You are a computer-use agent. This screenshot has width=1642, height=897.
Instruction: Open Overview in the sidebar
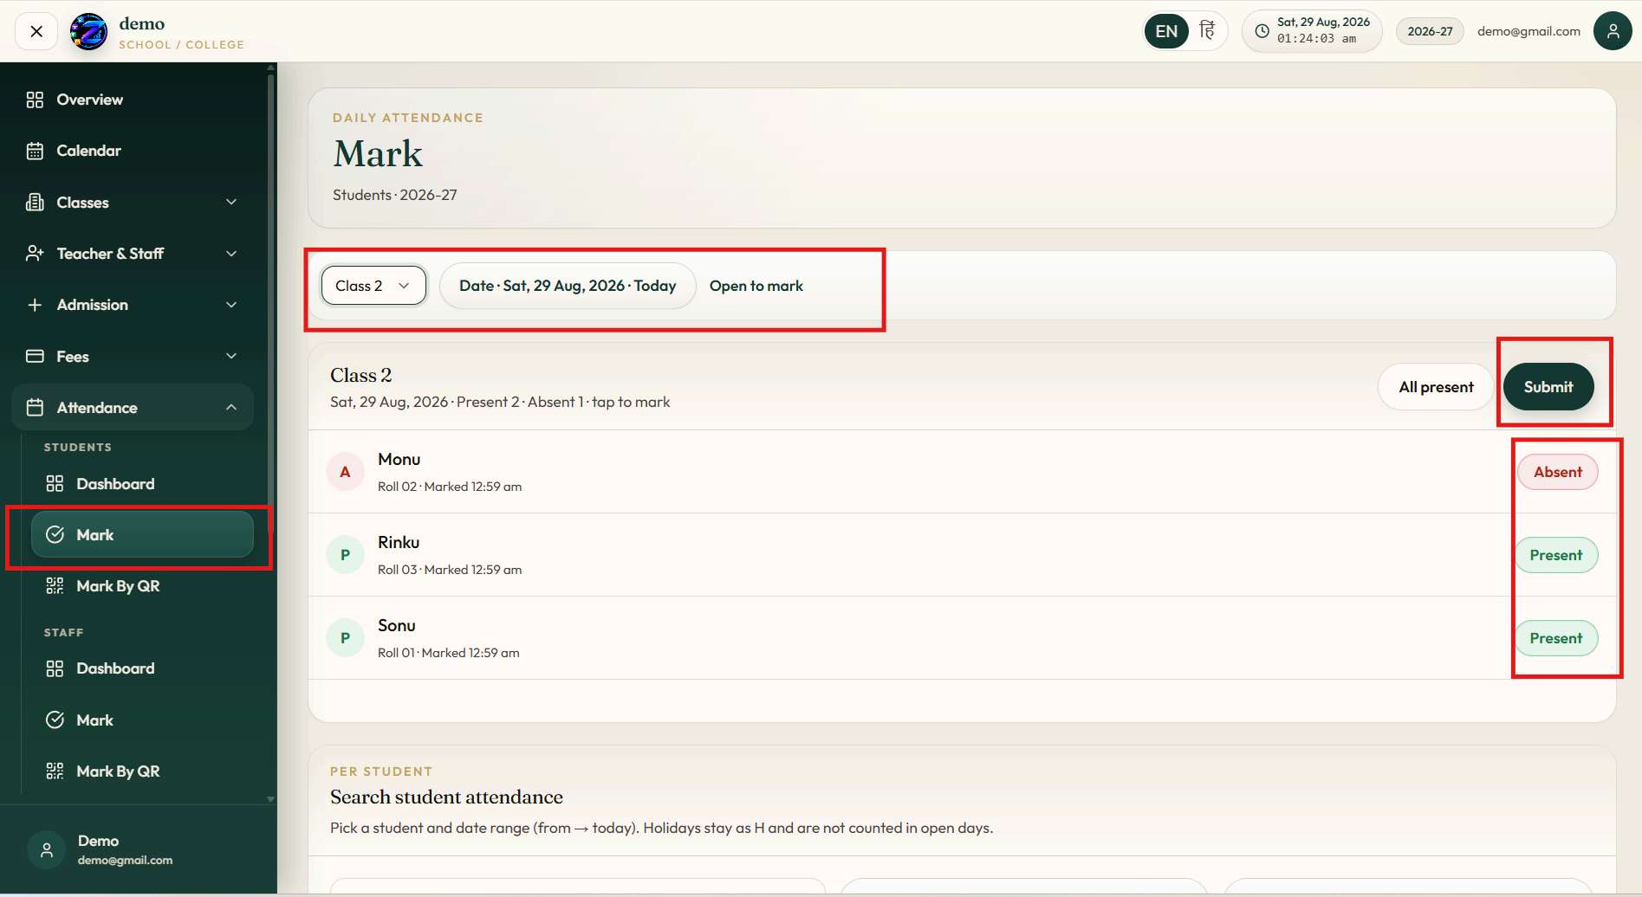pos(133,100)
